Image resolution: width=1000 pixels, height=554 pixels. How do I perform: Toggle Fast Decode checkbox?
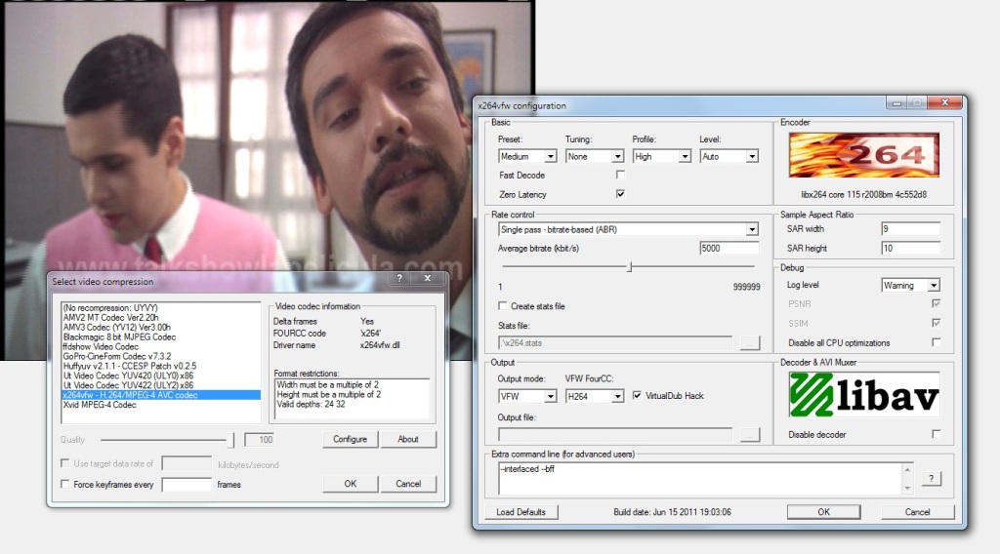click(620, 175)
